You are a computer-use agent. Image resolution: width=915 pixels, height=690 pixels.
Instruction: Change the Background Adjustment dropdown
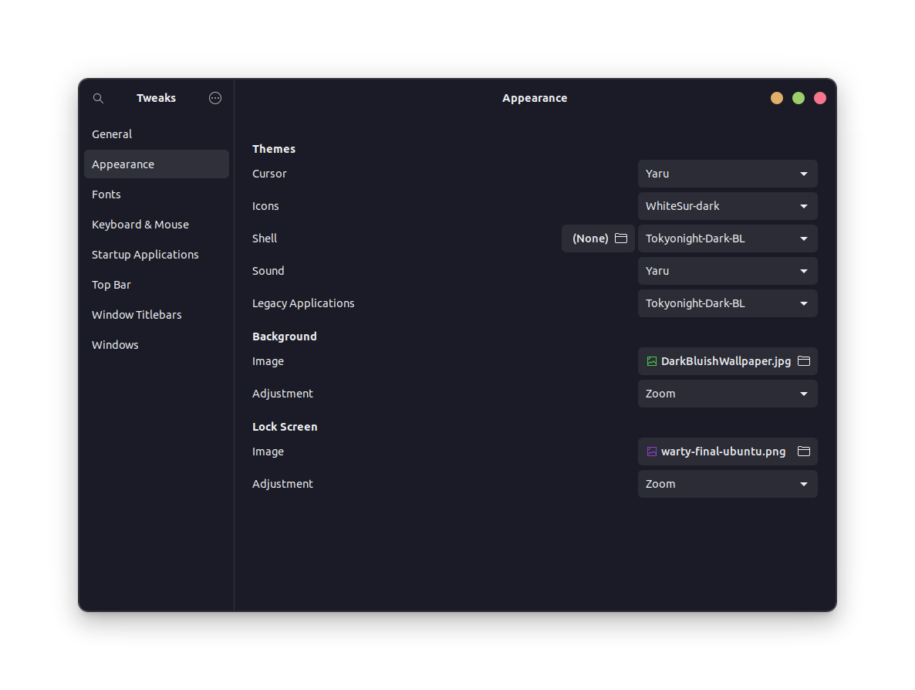[727, 394]
